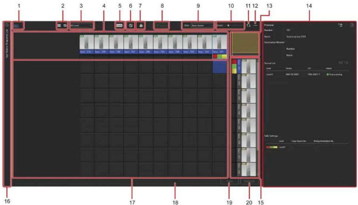Select source thumbnail Sour...107
The image size is (358, 205).
(x=131, y=44)
